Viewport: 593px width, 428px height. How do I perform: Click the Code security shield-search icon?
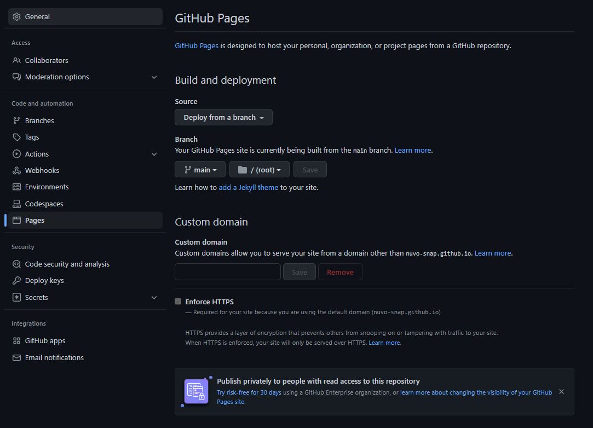point(16,264)
